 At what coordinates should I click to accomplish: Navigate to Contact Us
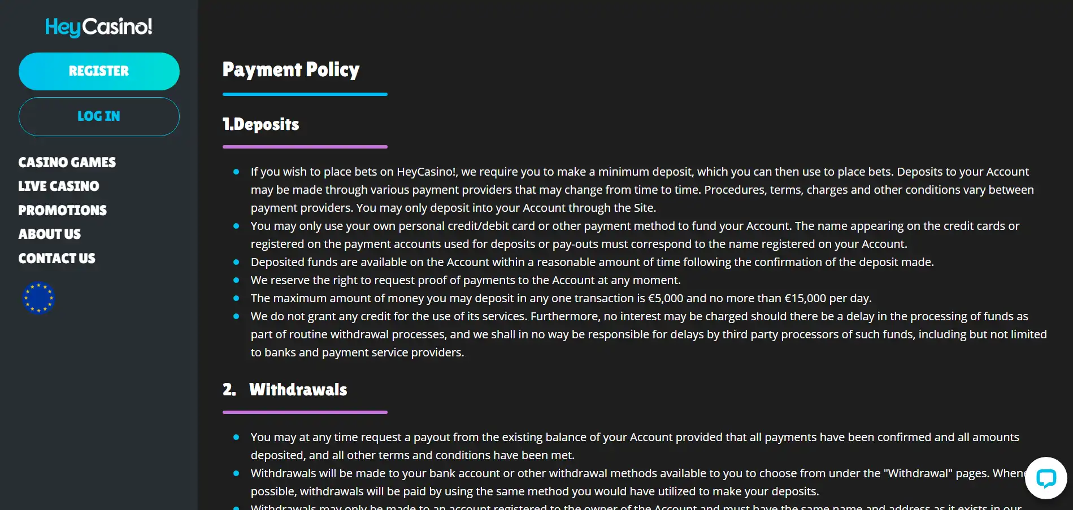57,259
